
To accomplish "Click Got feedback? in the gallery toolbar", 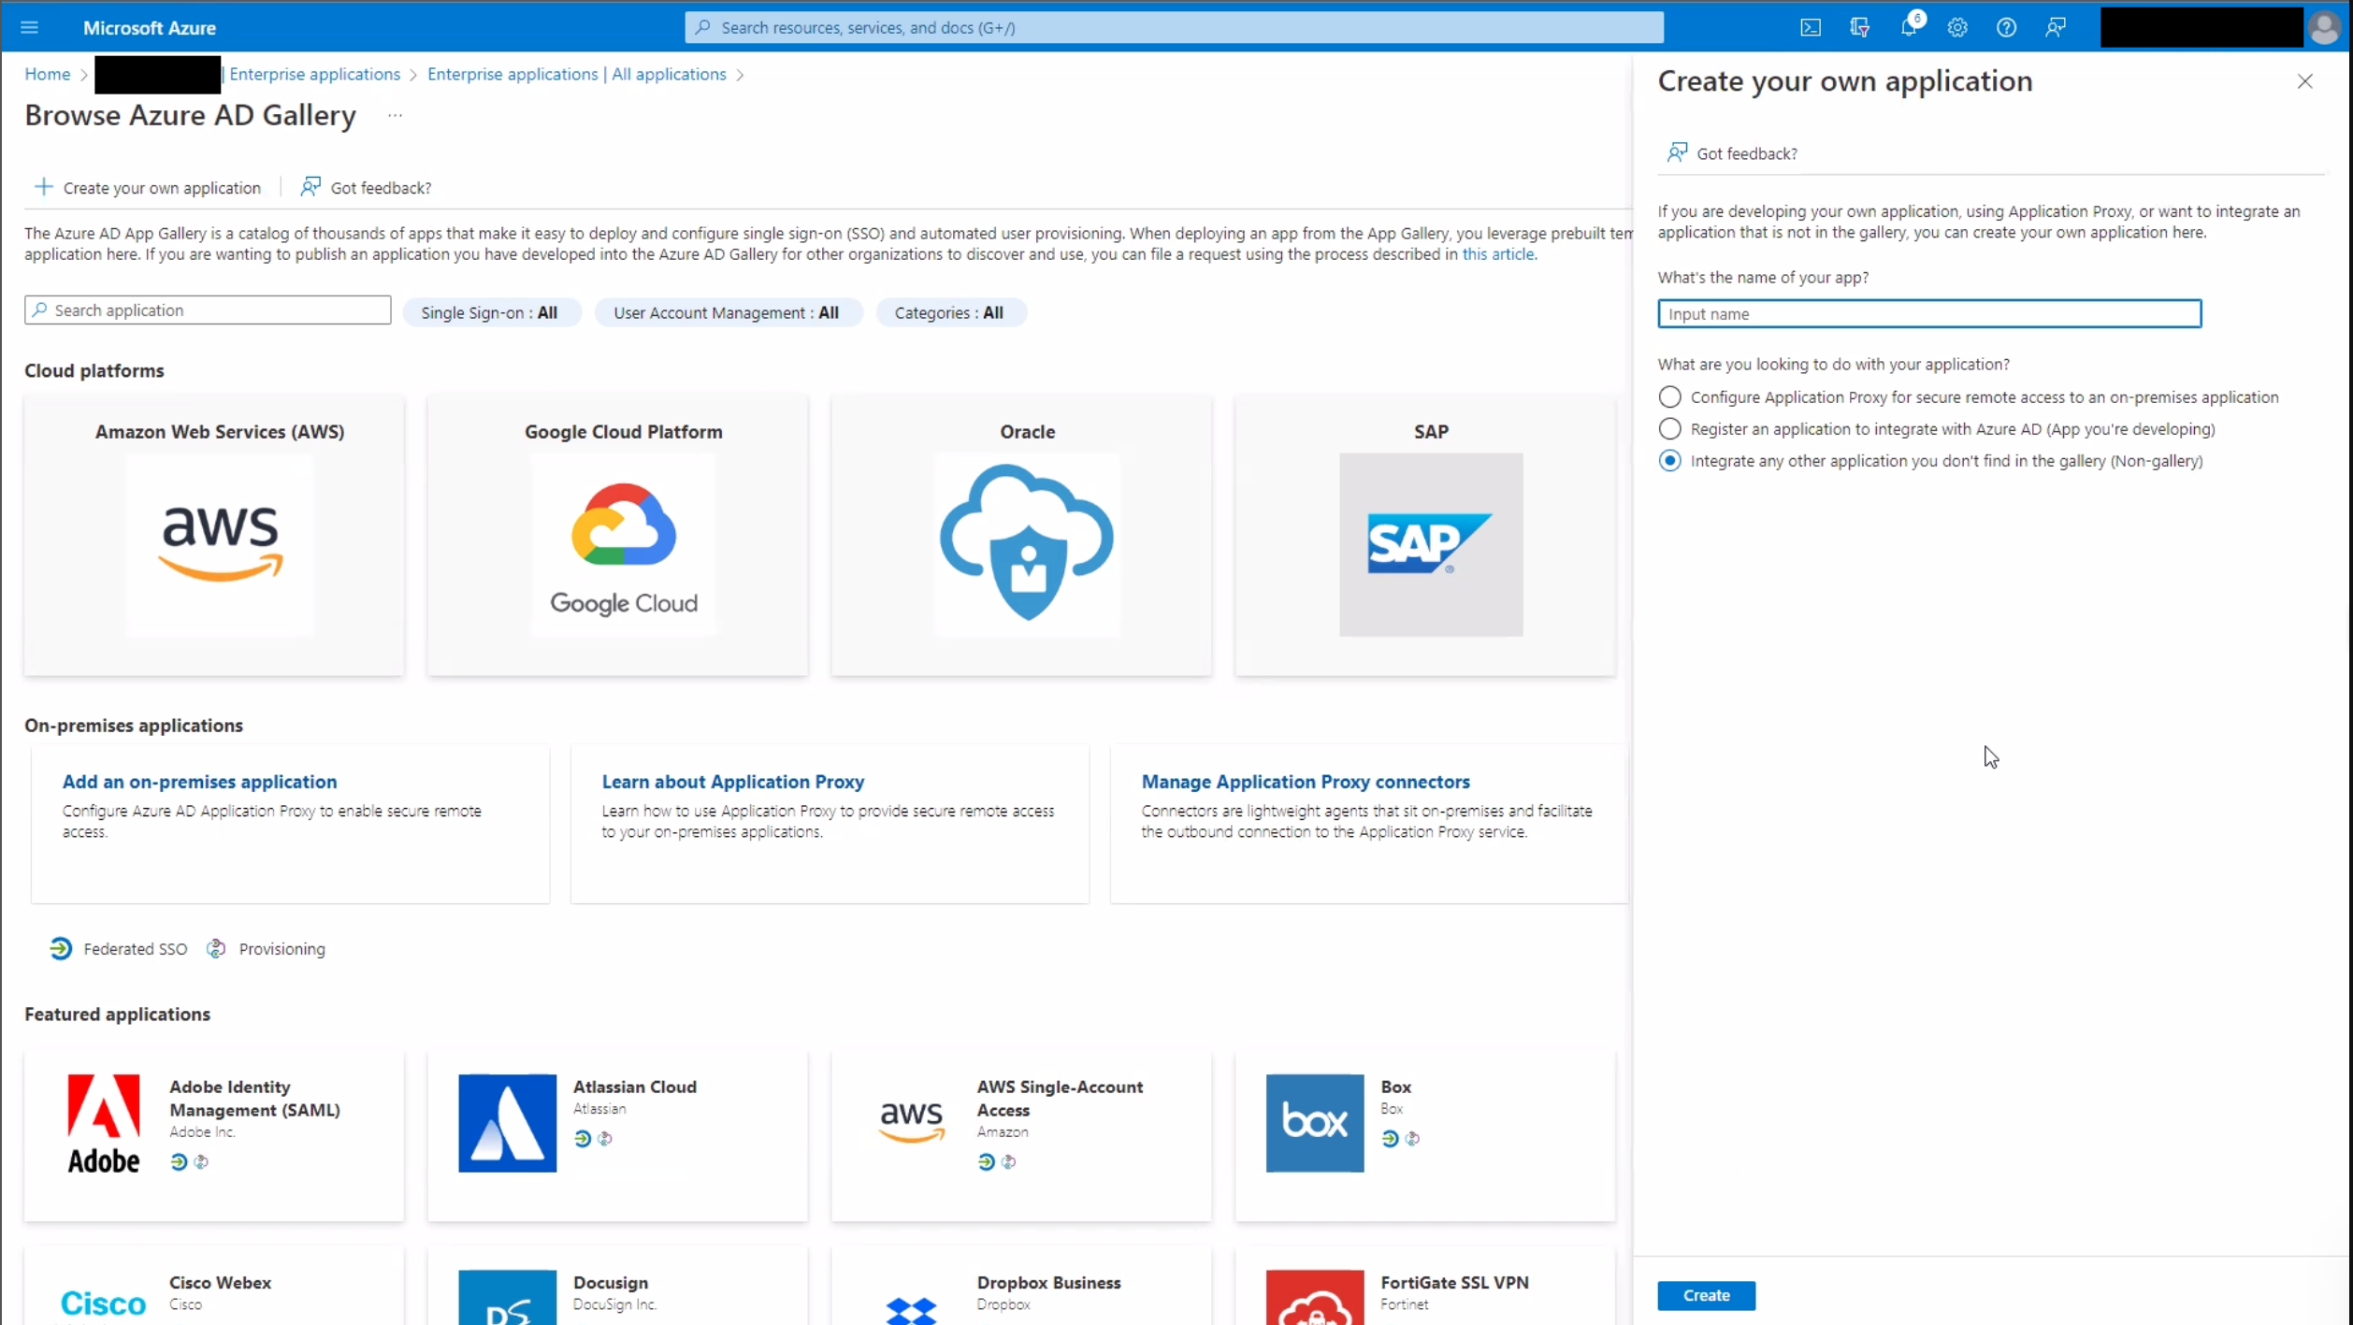I will (x=366, y=187).
